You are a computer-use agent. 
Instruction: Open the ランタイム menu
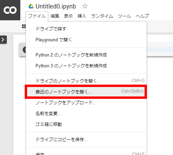(102, 16)
